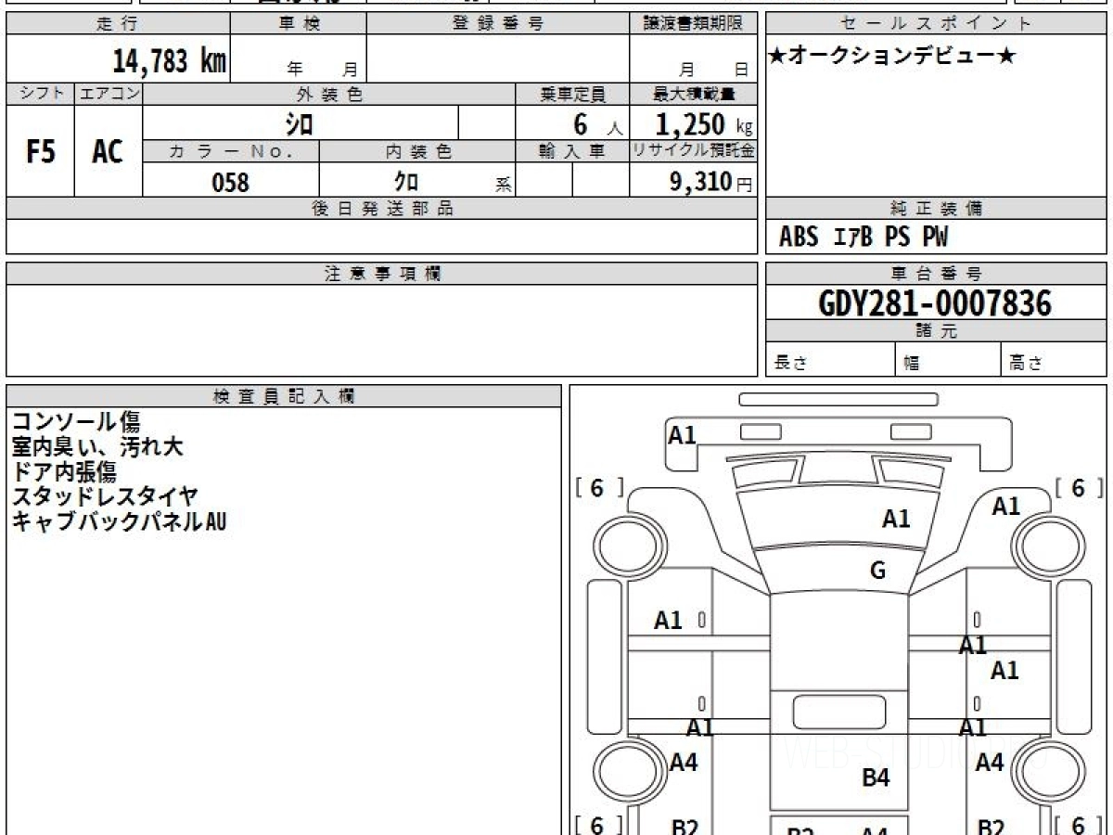This screenshot has width=1113, height=835.
Task: Select the セールスポイント heading
Action: click(x=936, y=24)
